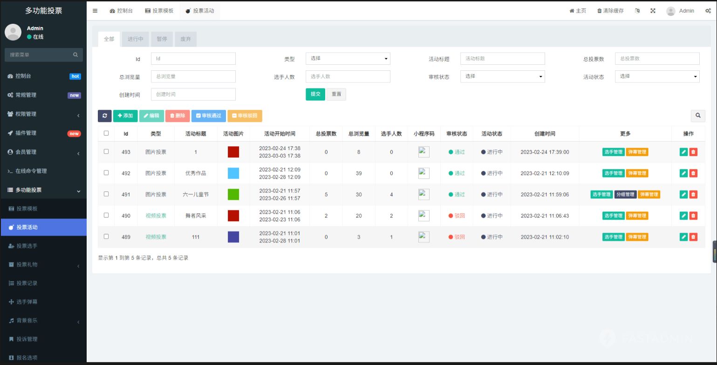This screenshot has width=717, height=365.
Task: Tick checkbox for row 492
Action: coord(106,173)
